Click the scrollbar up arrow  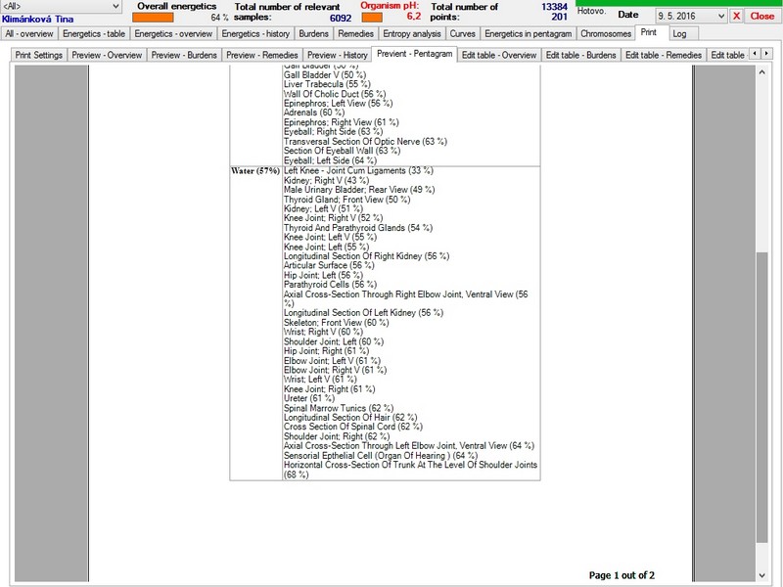pyautogui.click(x=762, y=71)
